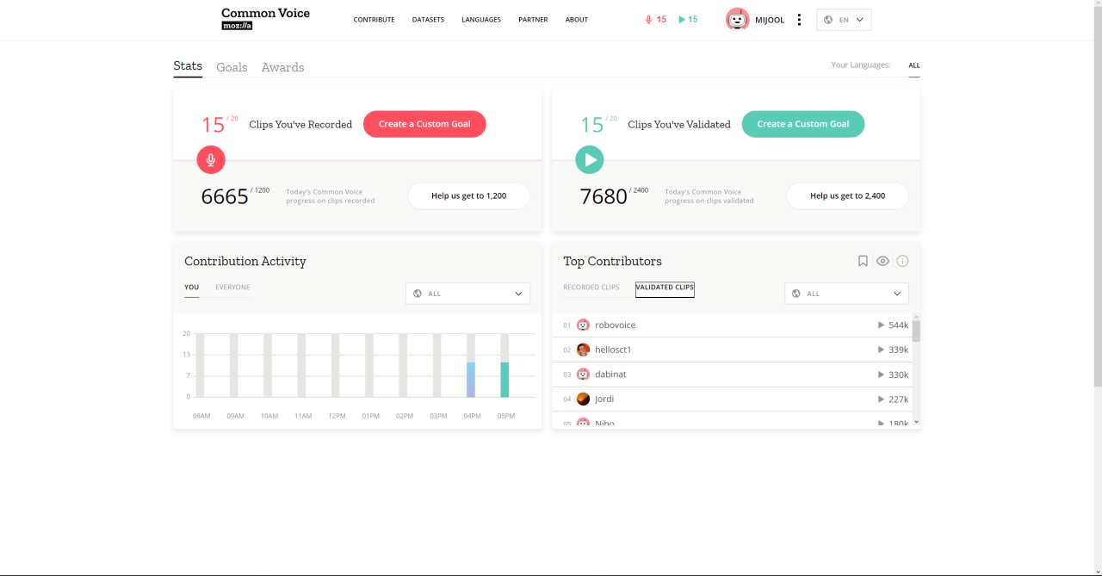Open the LANGUAGES menu
Screen dimensions: 1102x576
point(481,20)
